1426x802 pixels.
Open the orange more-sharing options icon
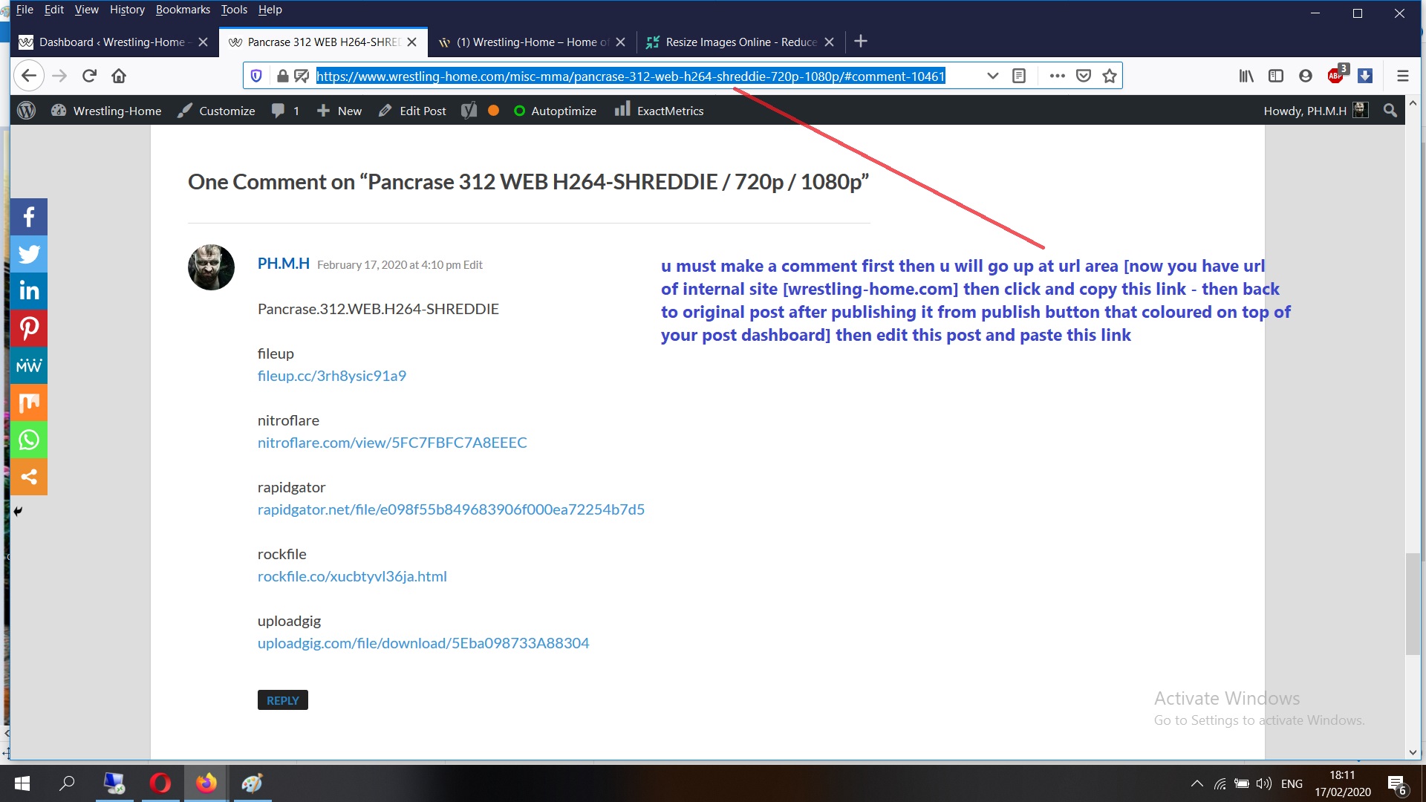pyautogui.click(x=29, y=477)
